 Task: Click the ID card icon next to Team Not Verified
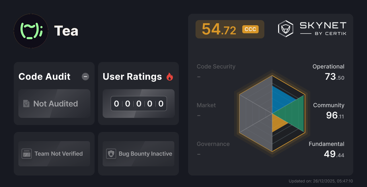tap(27, 154)
